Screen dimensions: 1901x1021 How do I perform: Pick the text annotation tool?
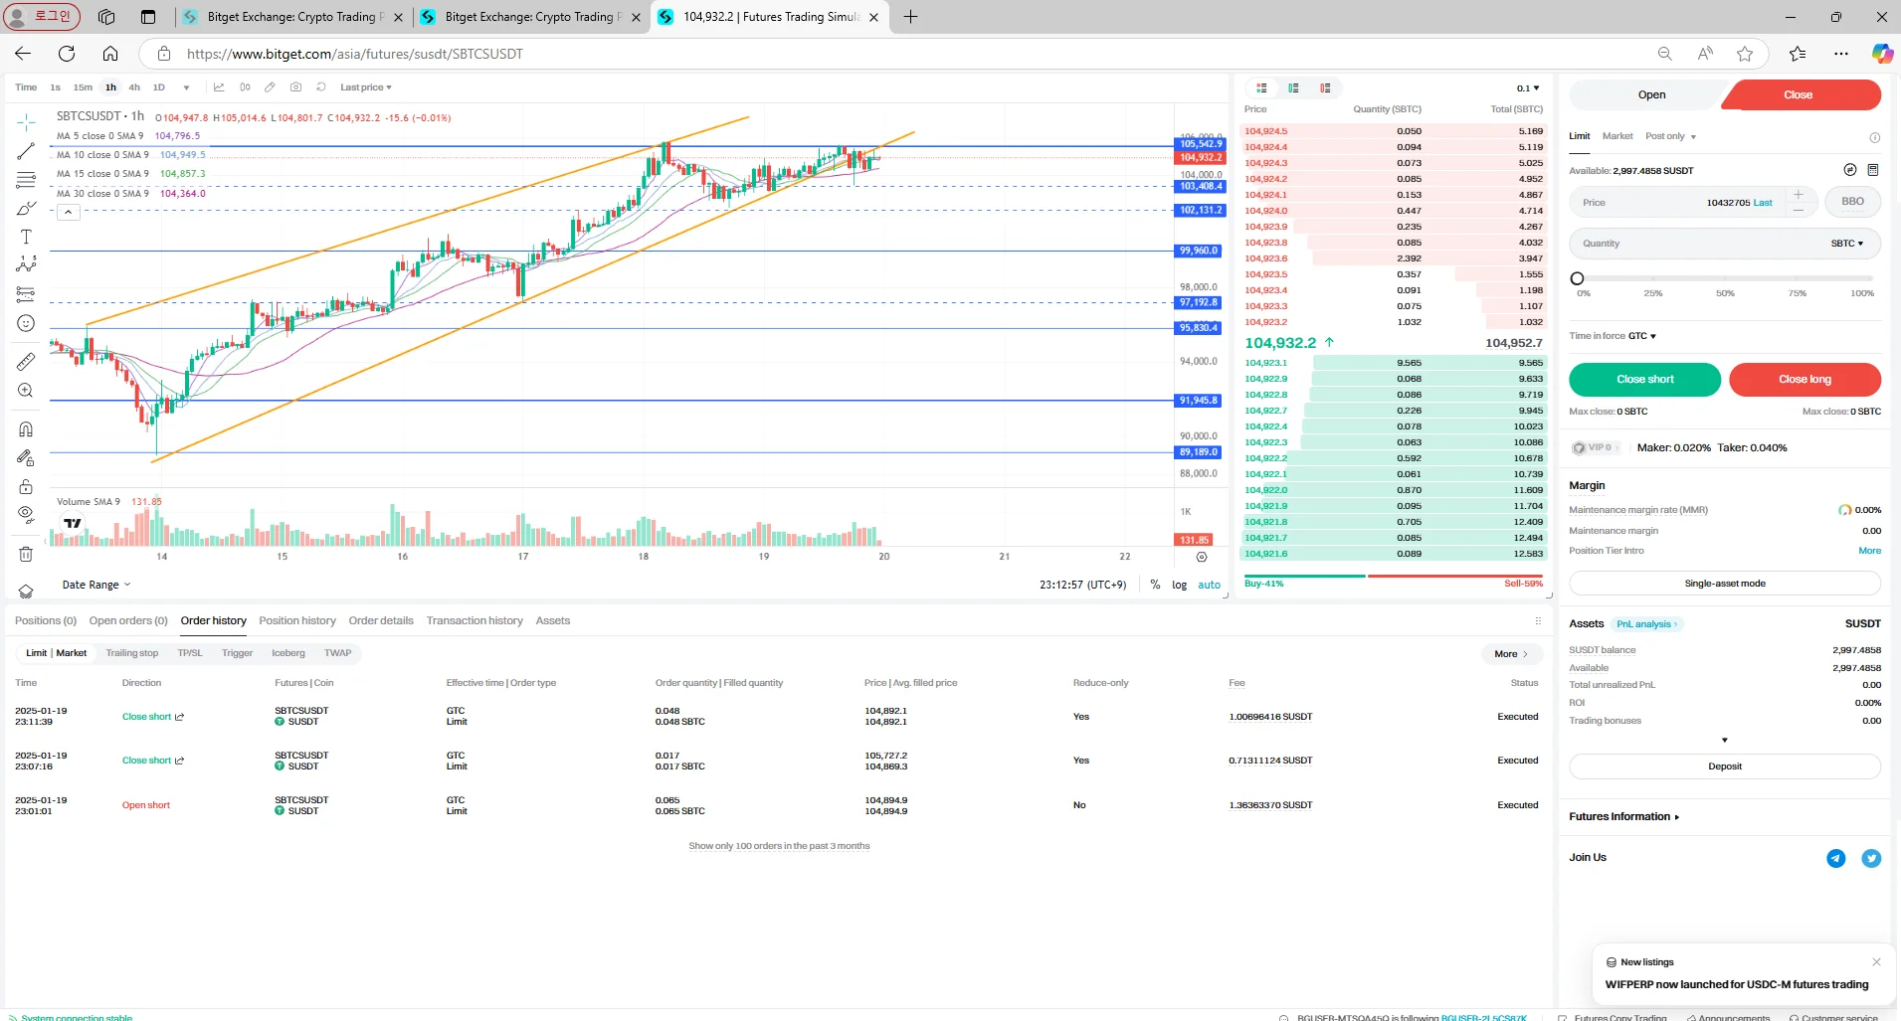click(26, 237)
